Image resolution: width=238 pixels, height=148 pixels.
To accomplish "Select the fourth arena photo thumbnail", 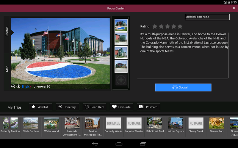I will [121, 66].
